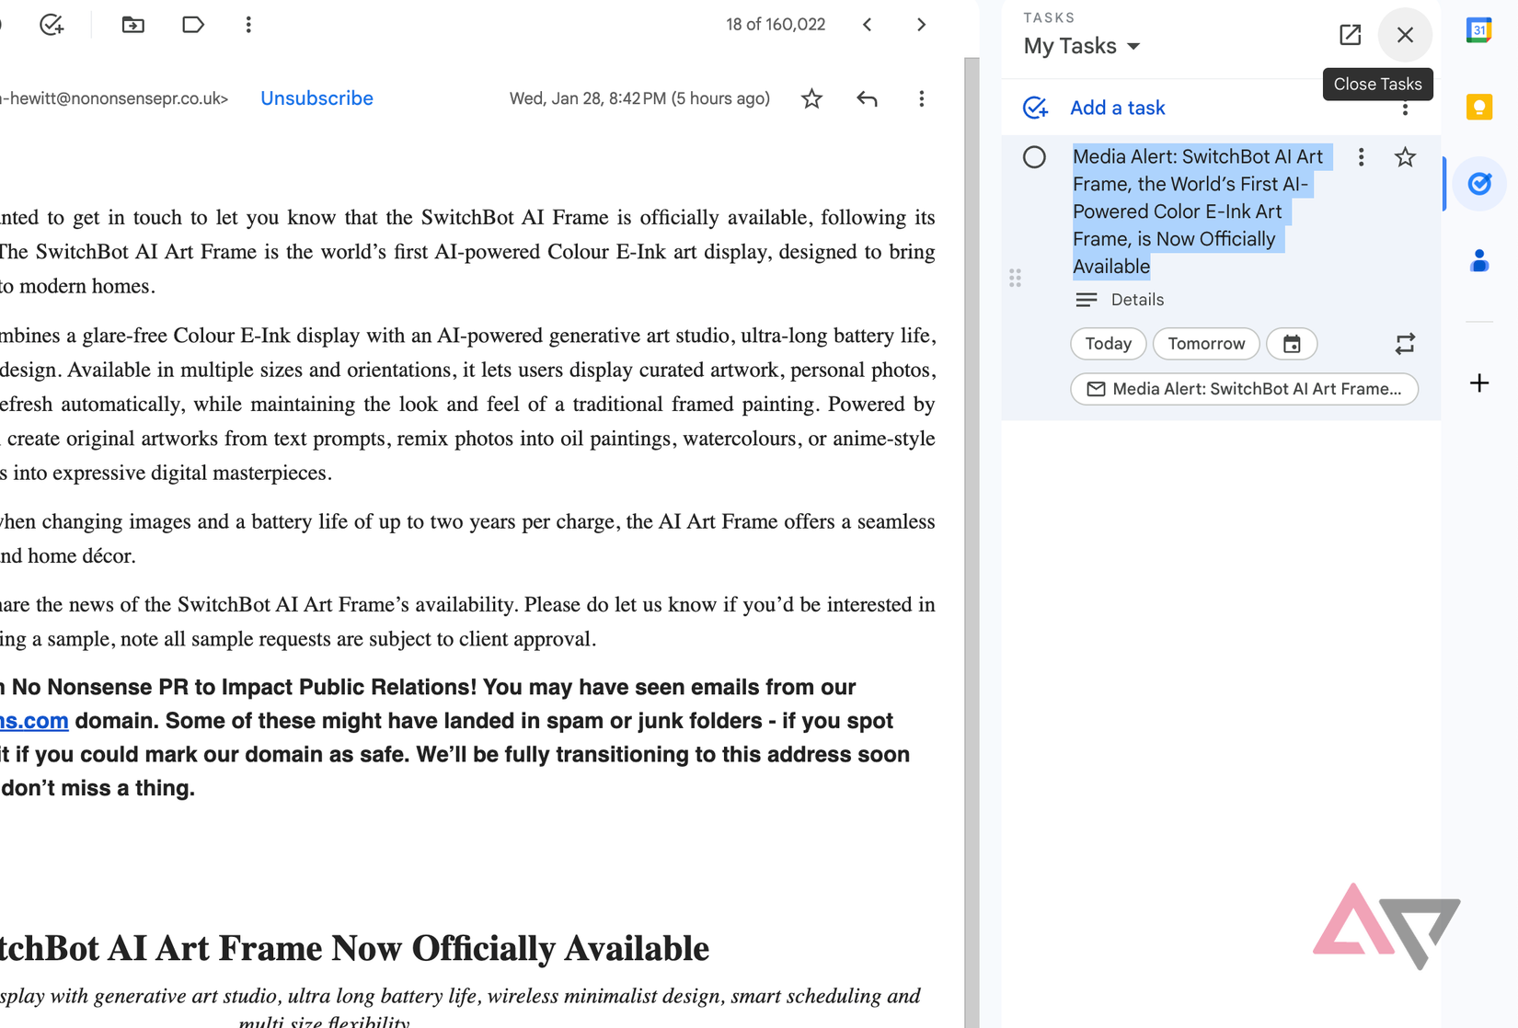This screenshot has height=1028, width=1518.
Task: Star the SwitchBot AI Art Frame task
Action: pos(1405,156)
